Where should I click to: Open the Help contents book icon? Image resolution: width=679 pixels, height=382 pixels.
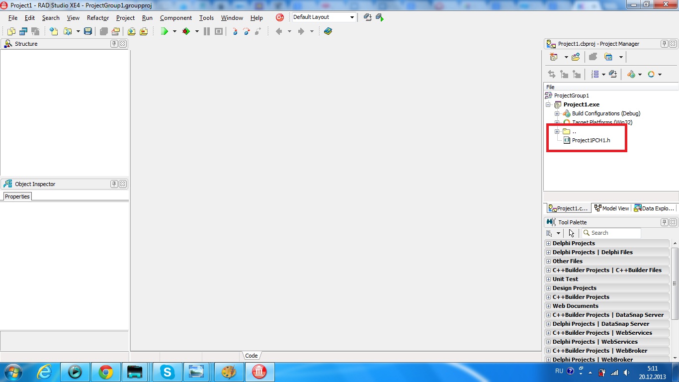[x=328, y=31]
